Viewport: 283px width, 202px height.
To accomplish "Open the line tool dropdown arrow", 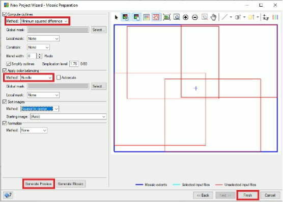I will (x=231, y=17).
